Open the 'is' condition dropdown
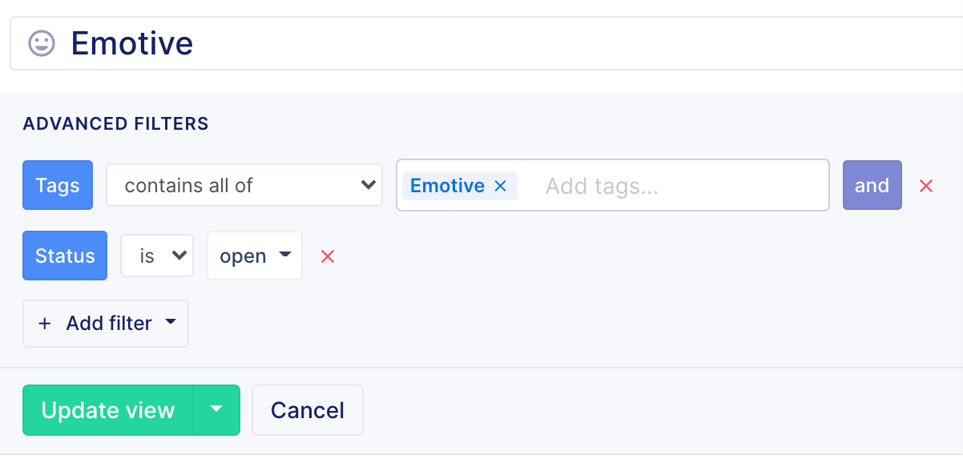 157,256
